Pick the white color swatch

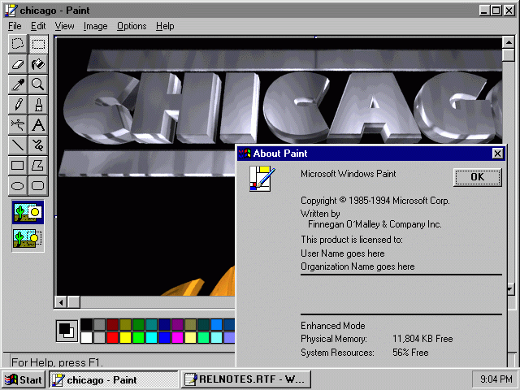[87, 338]
